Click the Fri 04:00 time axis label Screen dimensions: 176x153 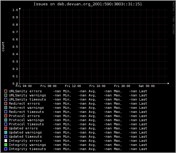tap(24, 86)
